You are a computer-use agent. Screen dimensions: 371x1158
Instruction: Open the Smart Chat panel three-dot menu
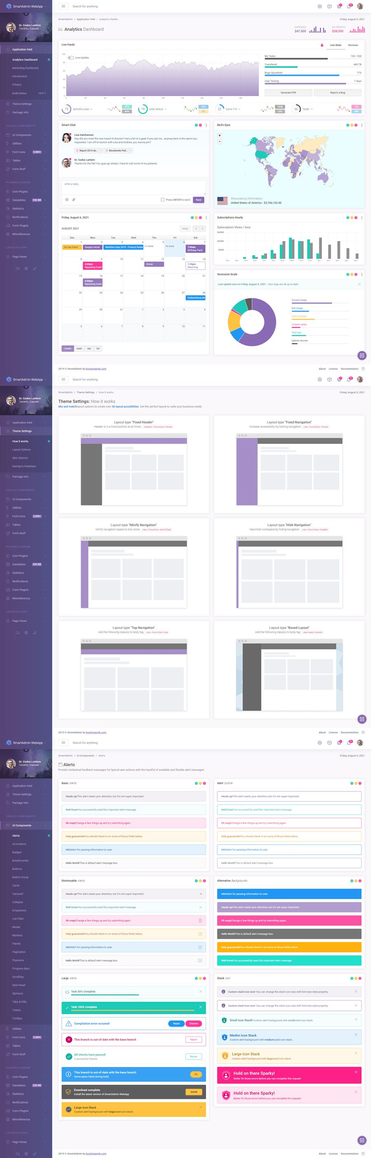coord(206,125)
